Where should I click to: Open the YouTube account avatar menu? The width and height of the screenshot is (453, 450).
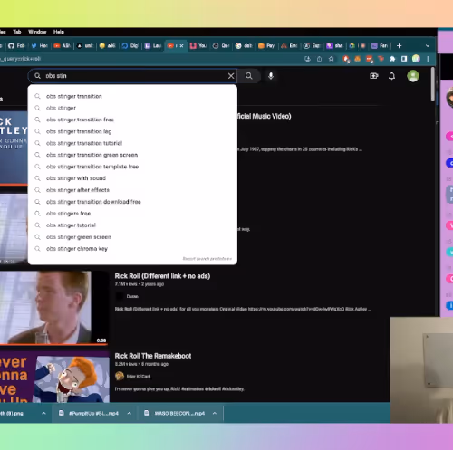(413, 76)
